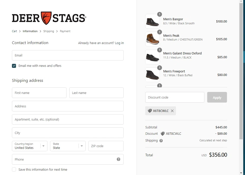Click the - $89.00 discount amount
Screen dimensions: 245x175
221,134
